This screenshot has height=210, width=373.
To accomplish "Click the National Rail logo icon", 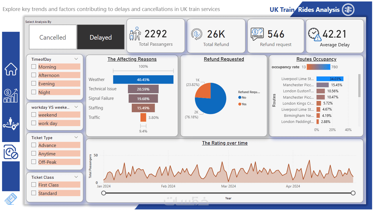I will [348, 10].
